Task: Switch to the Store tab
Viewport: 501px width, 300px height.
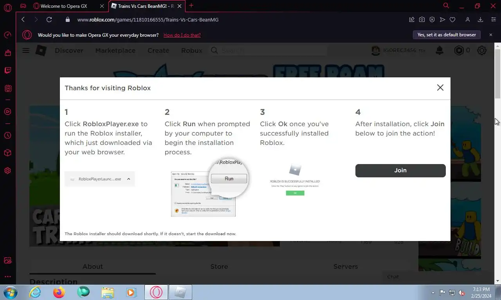Action: 219,266
